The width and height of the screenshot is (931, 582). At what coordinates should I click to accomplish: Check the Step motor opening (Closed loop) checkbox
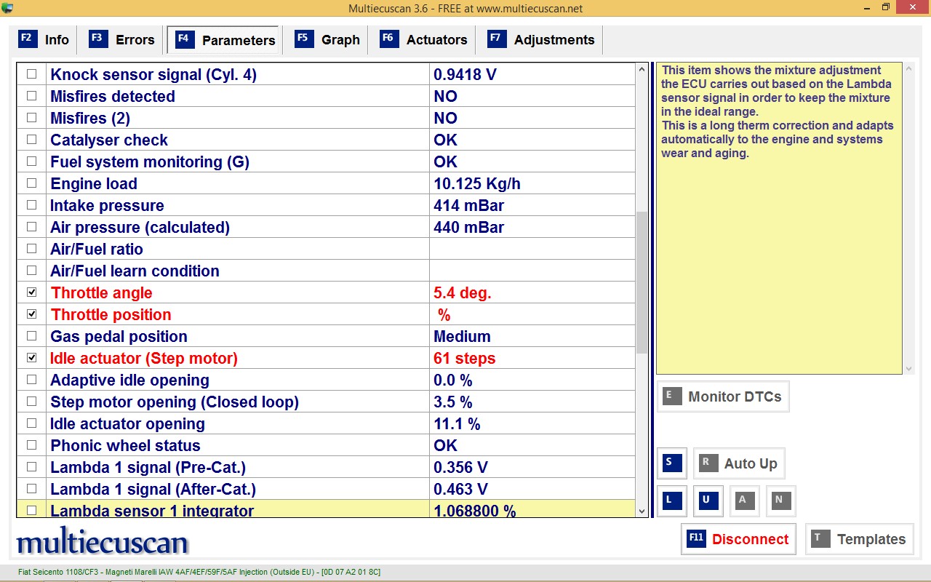coord(31,402)
